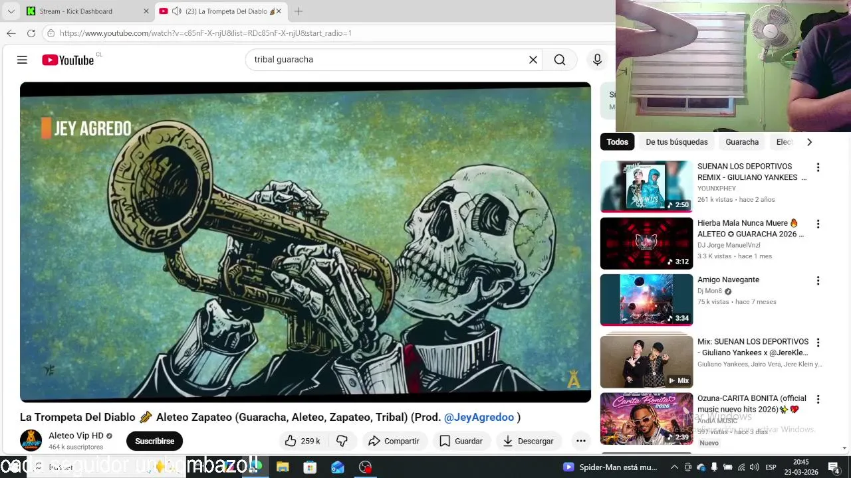Click the browser address bar URL
The height and width of the screenshot is (478, 851).
[205, 33]
